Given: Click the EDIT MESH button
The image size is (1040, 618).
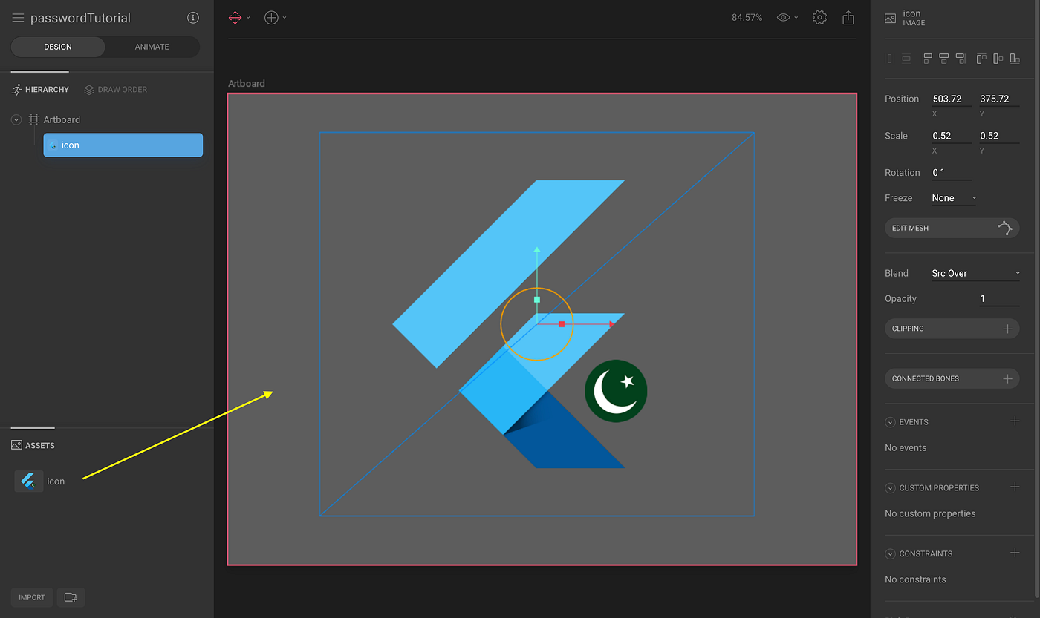Looking at the screenshot, I should point(952,228).
